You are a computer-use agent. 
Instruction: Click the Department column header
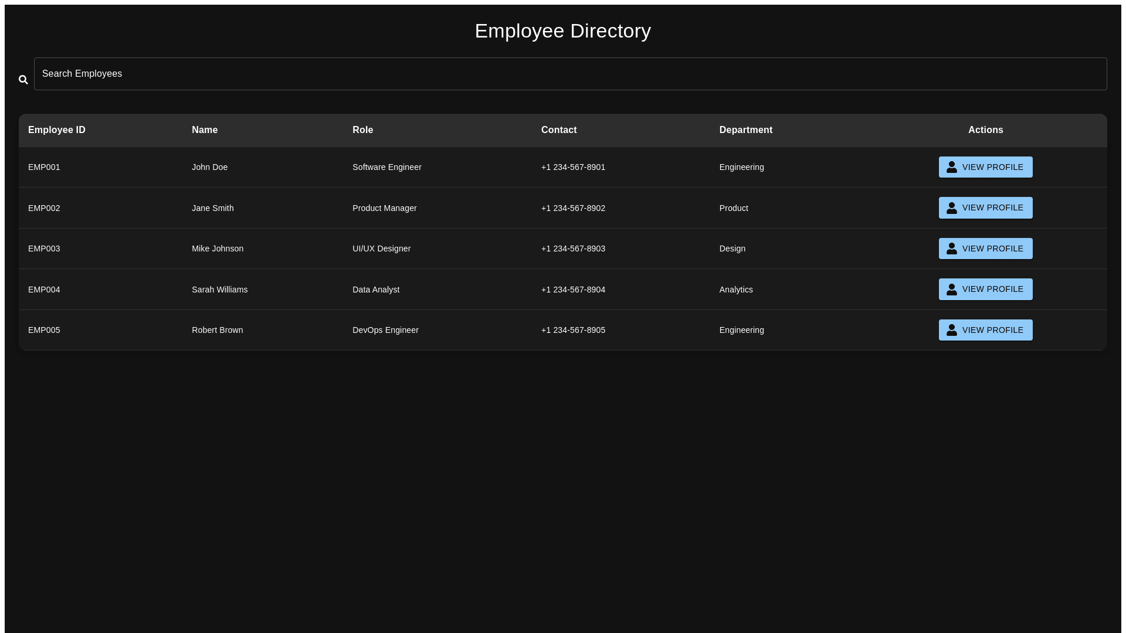point(745,130)
